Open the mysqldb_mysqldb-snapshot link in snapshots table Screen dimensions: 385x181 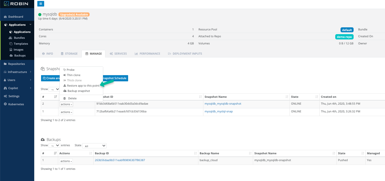click(x=223, y=104)
